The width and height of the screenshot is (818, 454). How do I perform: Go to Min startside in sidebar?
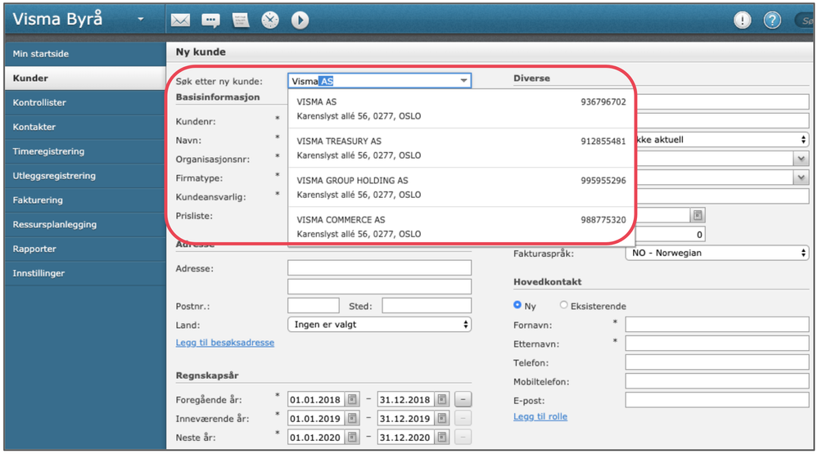coord(85,54)
